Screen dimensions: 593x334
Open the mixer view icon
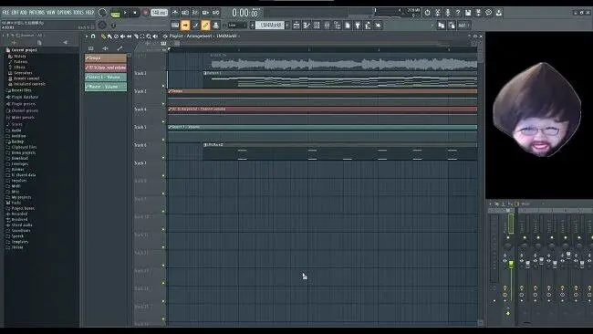click(x=328, y=26)
